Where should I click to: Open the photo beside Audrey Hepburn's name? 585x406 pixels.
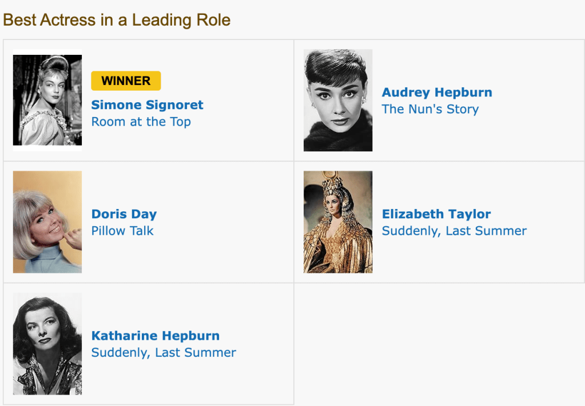pyautogui.click(x=338, y=101)
